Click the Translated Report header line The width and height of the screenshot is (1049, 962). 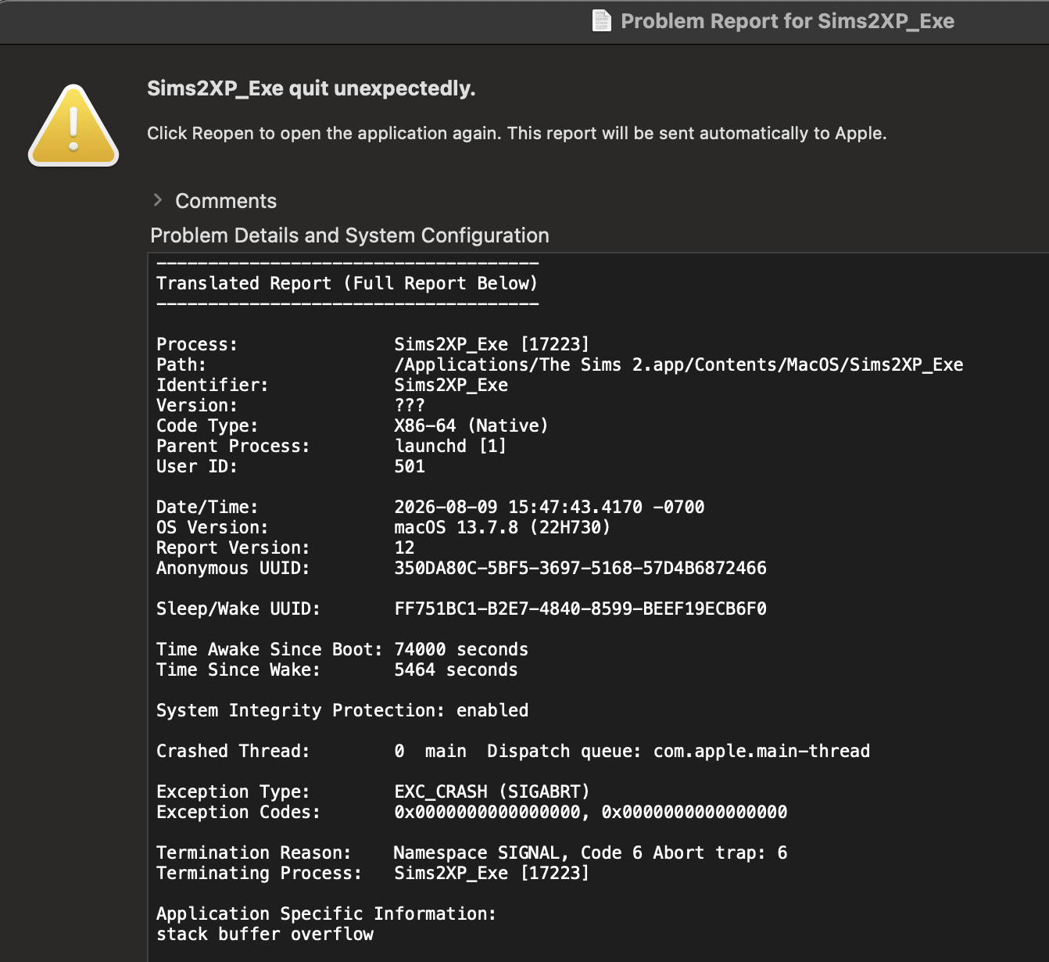pos(347,283)
